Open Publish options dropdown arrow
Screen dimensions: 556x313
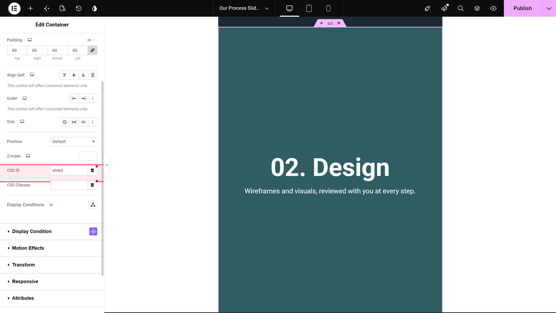(x=549, y=8)
